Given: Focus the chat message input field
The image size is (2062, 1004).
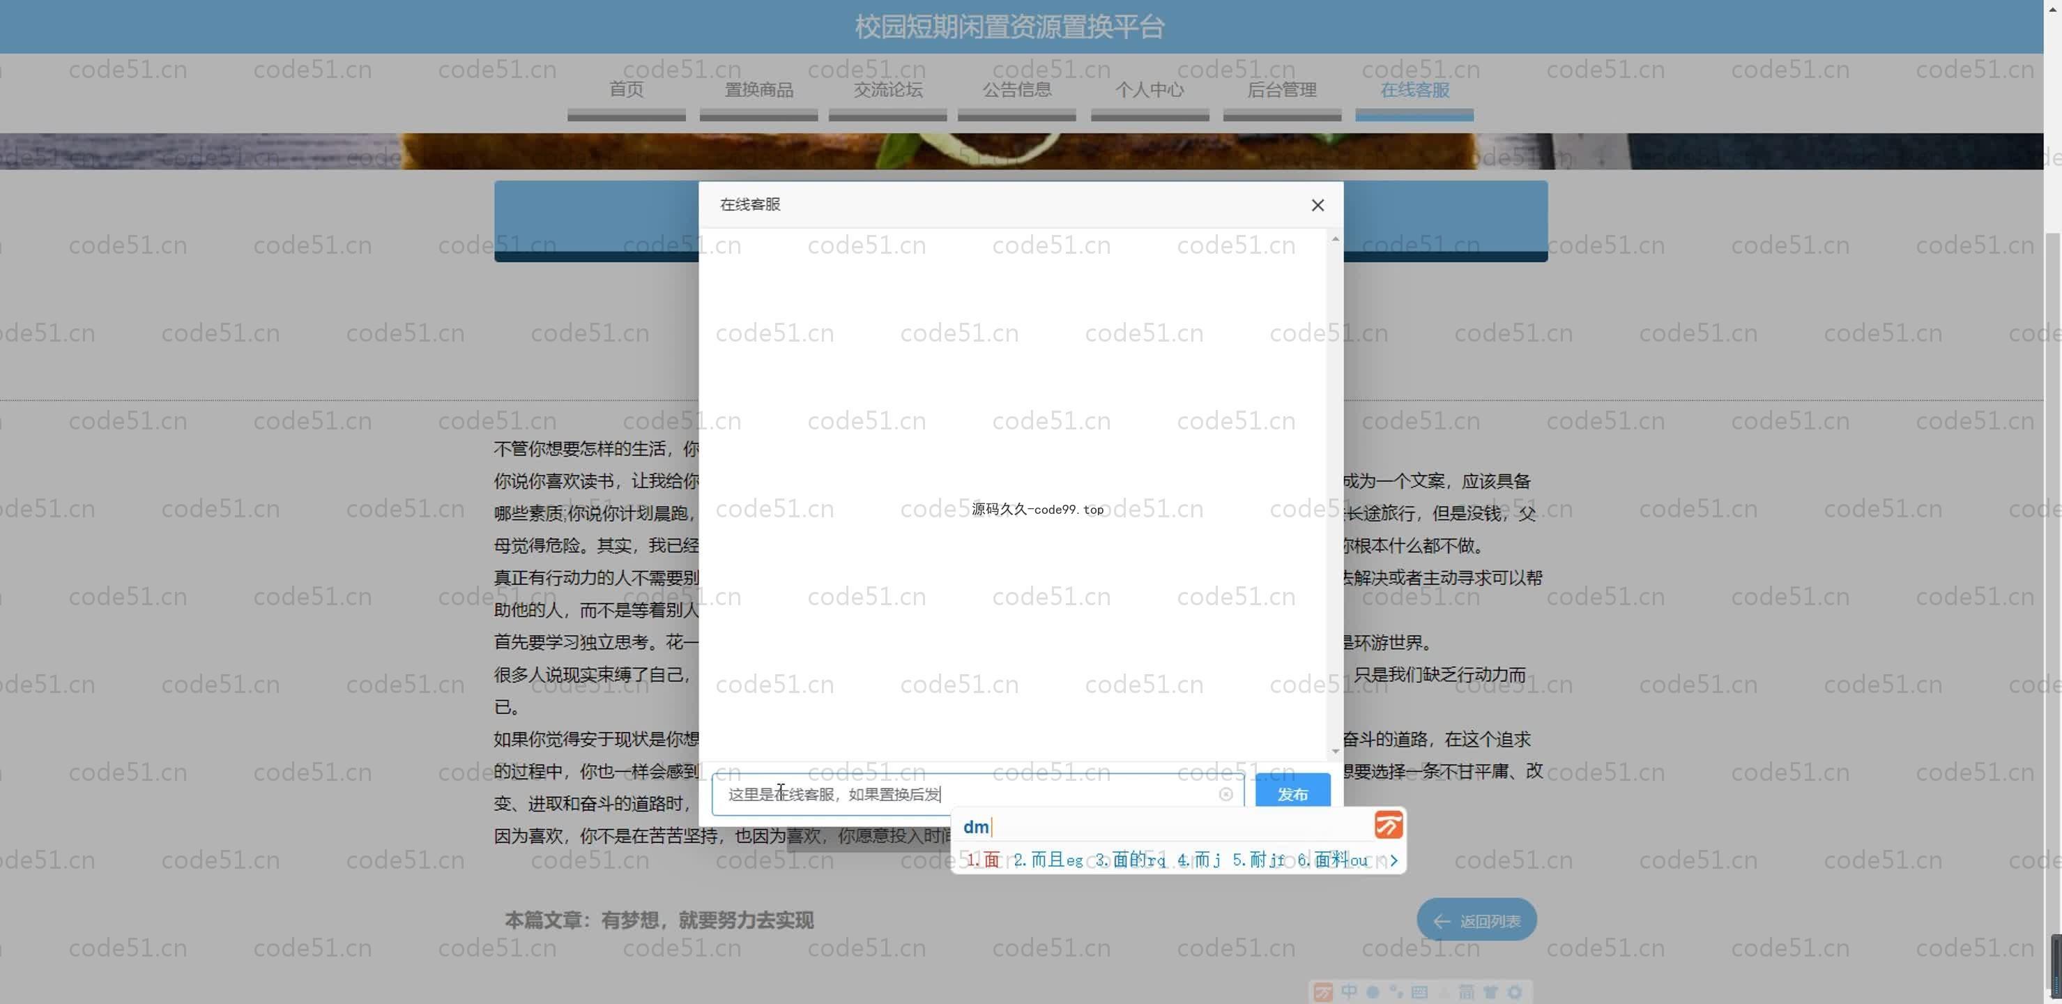Looking at the screenshot, I should click(x=977, y=793).
